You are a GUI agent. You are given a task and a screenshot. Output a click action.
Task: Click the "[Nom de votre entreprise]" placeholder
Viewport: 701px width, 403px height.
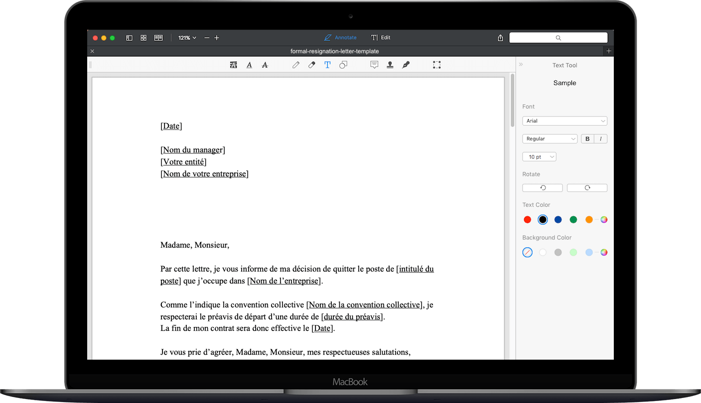204,174
